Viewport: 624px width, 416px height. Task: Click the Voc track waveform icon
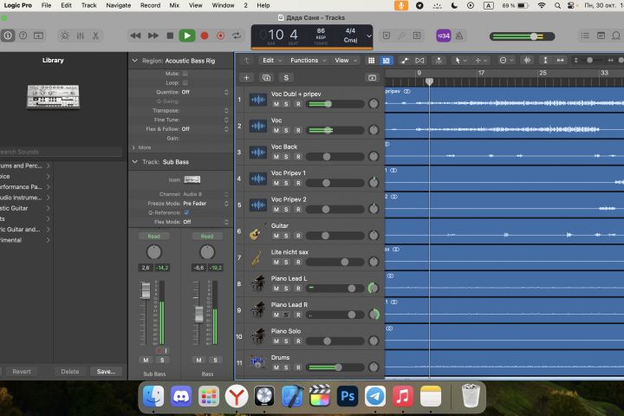[258, 127]
